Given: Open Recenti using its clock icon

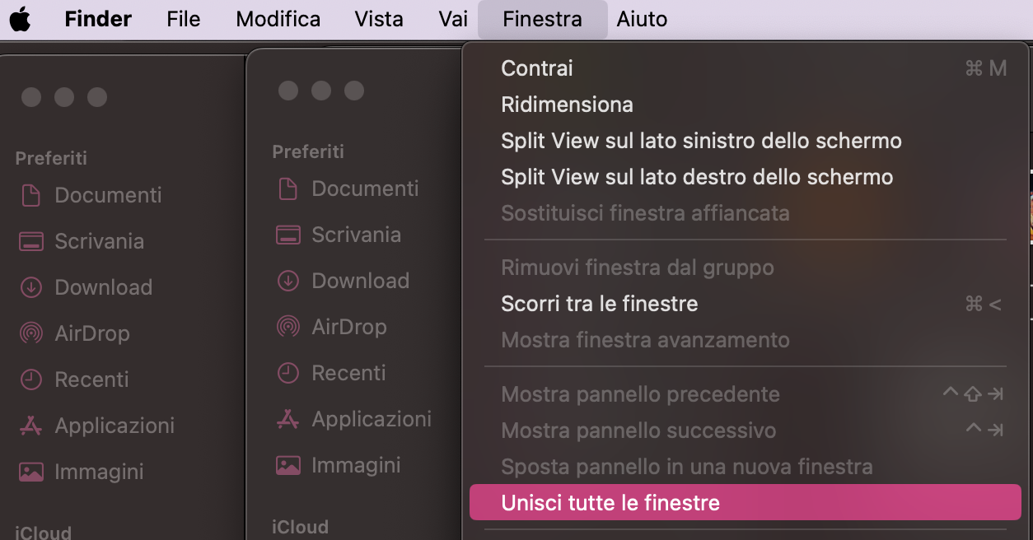Looking at the screenshot, I should tap(31, 379).
